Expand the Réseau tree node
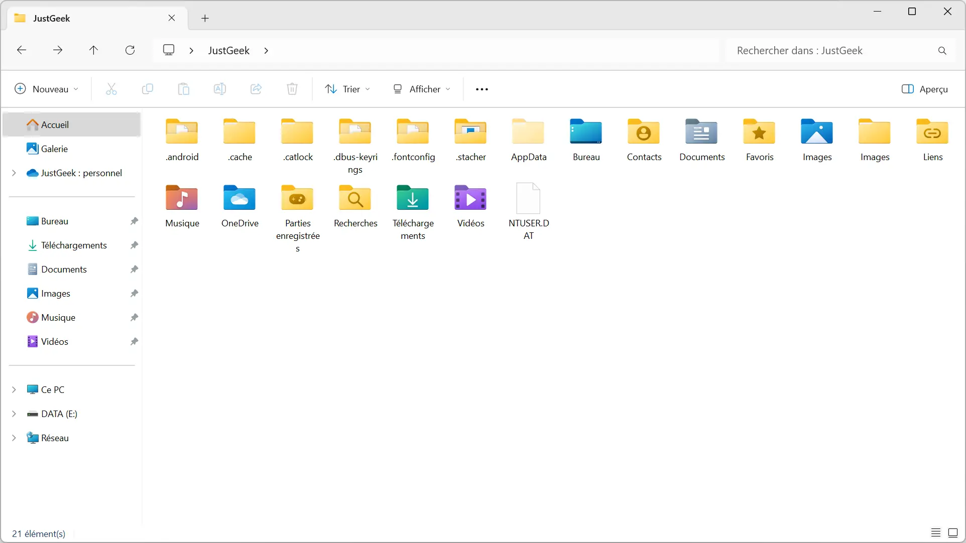This screenshot has width=966, height=543. 14,438
